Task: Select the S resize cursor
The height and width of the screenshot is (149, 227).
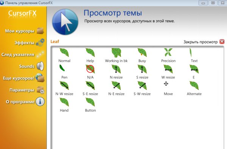Action: pos(142,69)
